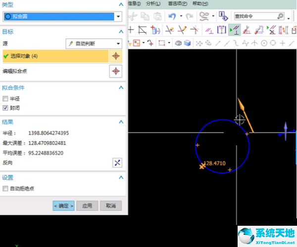
Task: Enable arc center snap point icon
Action: (x=264, y=43)
